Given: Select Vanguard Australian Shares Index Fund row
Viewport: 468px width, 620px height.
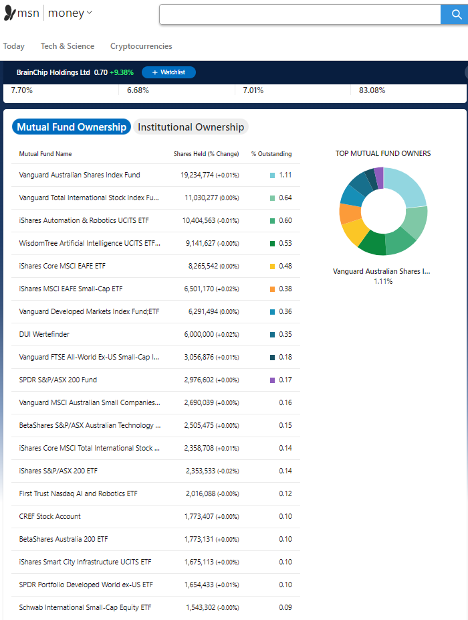Looking at the screenshot, I should pyautogui.click(x=156, y=175).
